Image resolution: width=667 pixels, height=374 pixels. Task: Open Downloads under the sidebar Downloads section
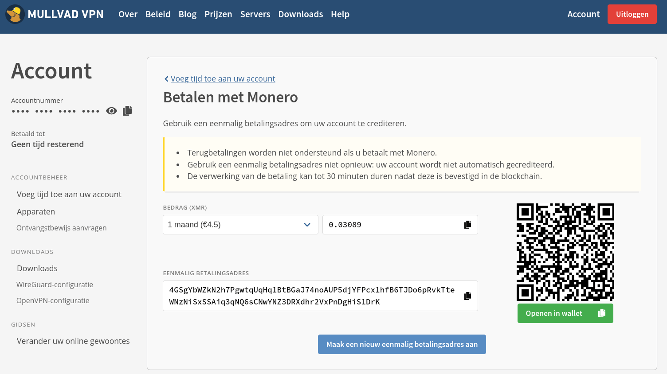37,269
